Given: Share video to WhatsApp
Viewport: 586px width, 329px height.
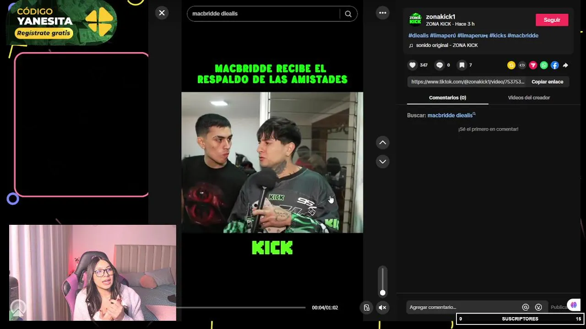Looking at the screenshot, I should [x=544, y=65].
